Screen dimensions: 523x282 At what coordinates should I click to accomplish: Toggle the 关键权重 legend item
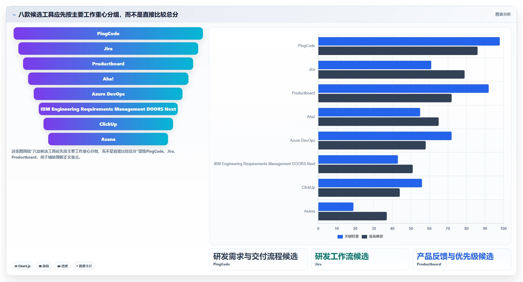click(x=348, y=236)
